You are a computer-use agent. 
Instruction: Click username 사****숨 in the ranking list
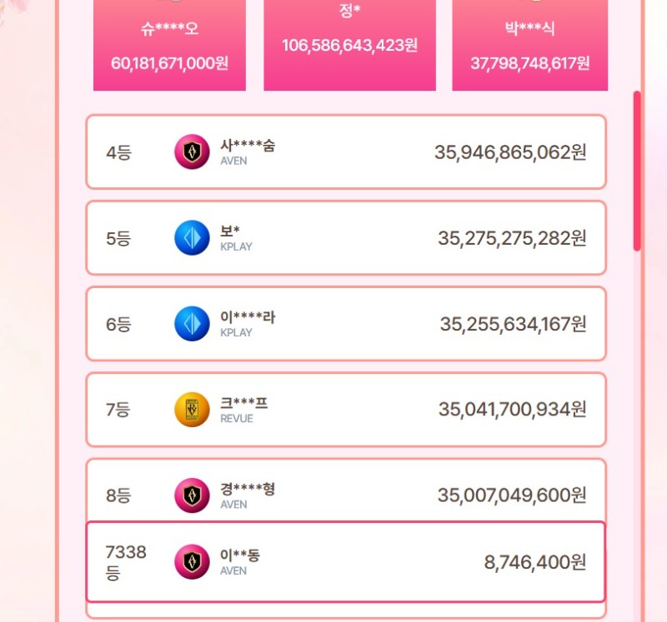[x=248, y=146]
